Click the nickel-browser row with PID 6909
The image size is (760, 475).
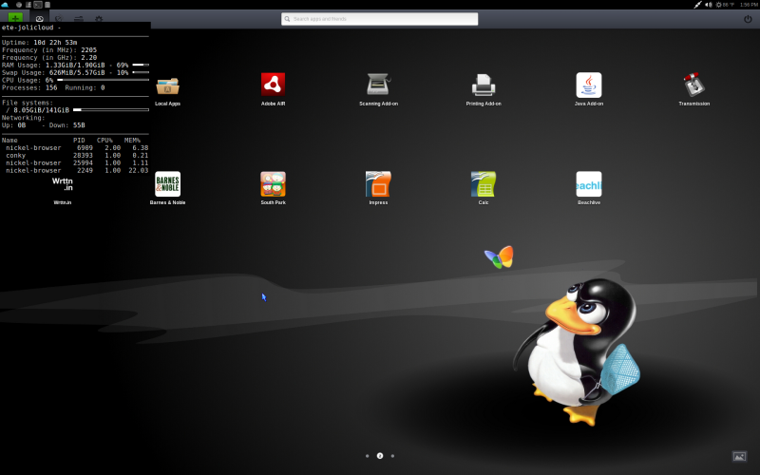[75, 148]
